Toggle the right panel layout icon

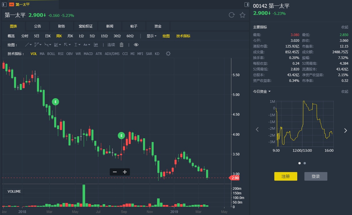point(247,4)
